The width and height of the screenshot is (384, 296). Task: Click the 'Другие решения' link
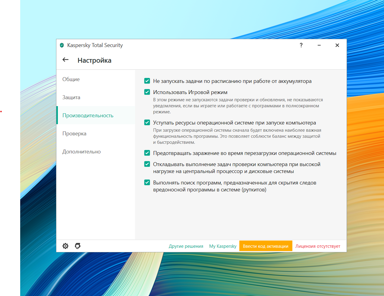pos(186,246)
